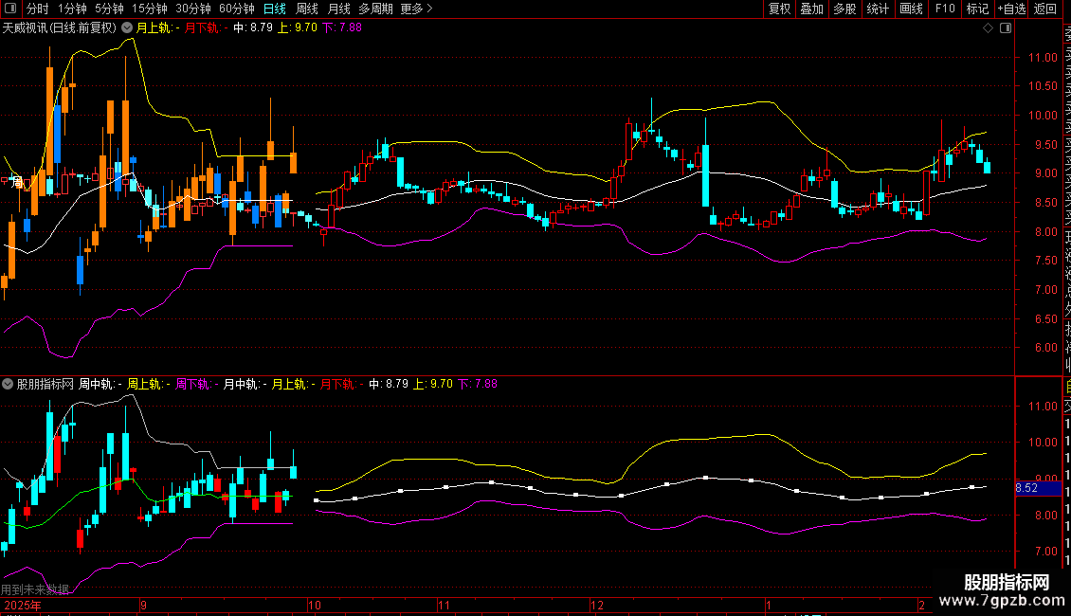Switch to 月线 monthly chart
The image size is (1071, 616).
point(338,9)
